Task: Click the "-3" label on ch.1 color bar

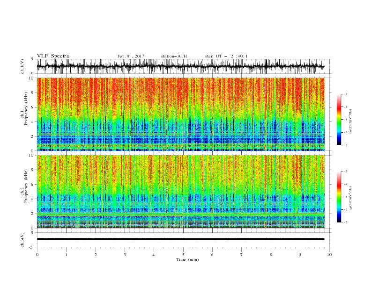Action: click(345, 94)
